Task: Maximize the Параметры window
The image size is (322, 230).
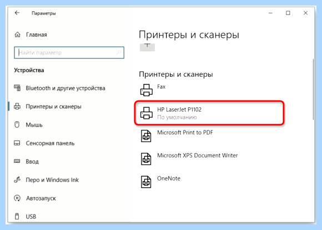Action: point(288,13)
